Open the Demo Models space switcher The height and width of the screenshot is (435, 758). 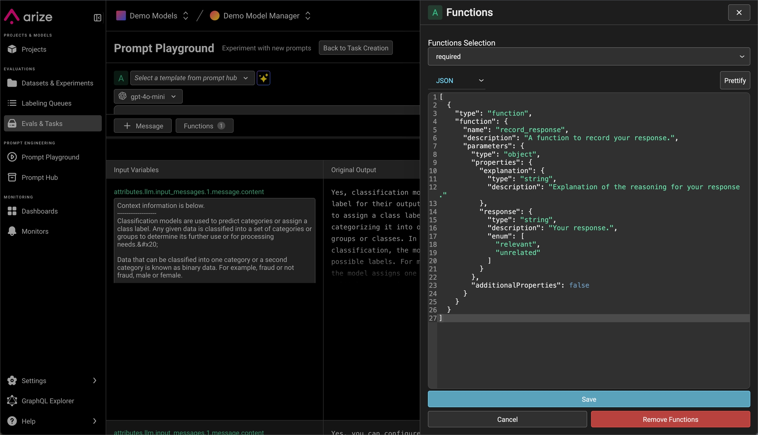coord(153,16)
